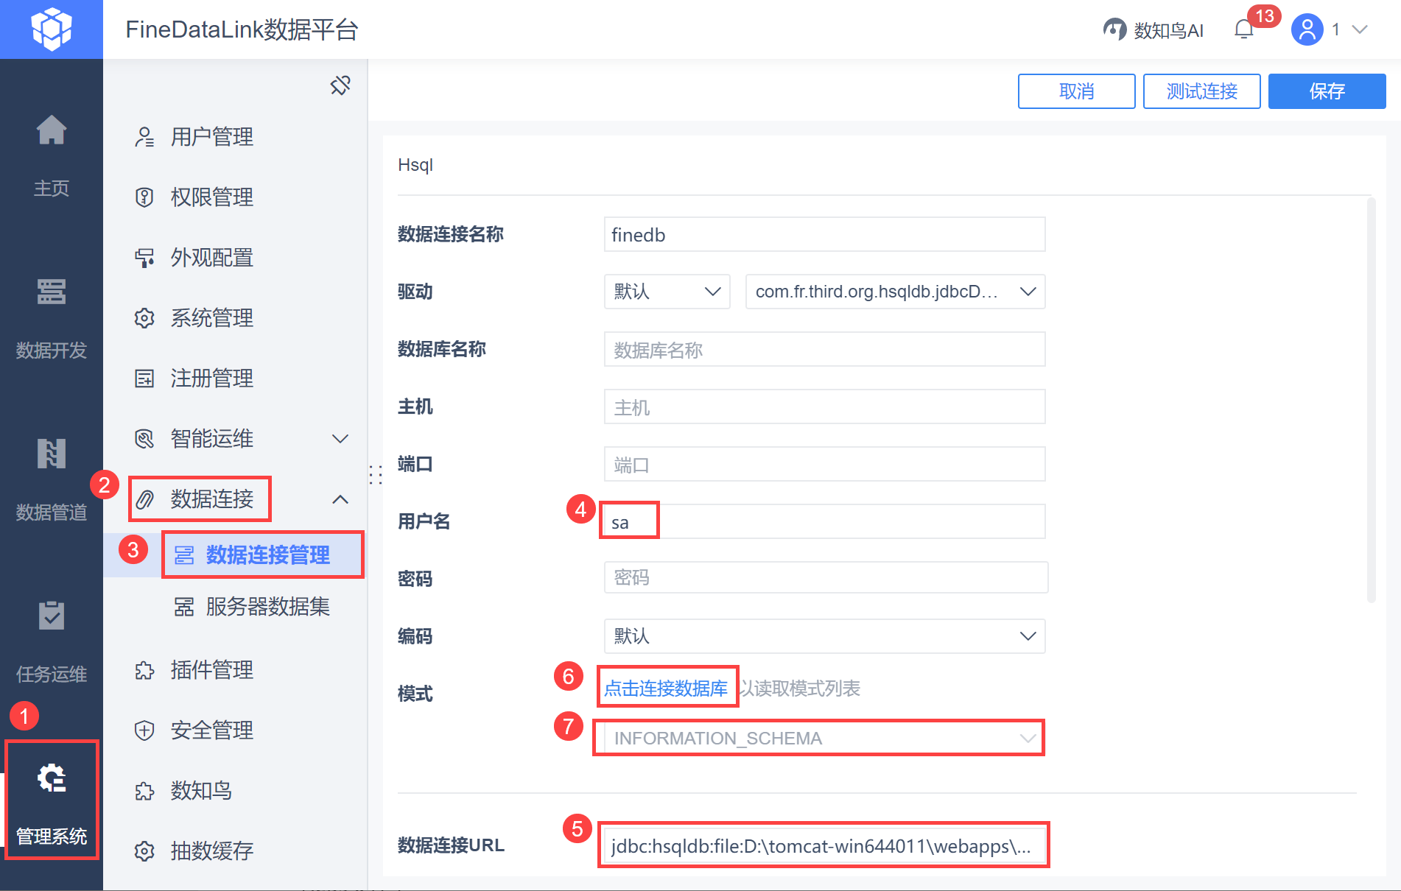Select 权限管理 in the menu
This screenshot has height=891, width=1401.
pos(212,197)
